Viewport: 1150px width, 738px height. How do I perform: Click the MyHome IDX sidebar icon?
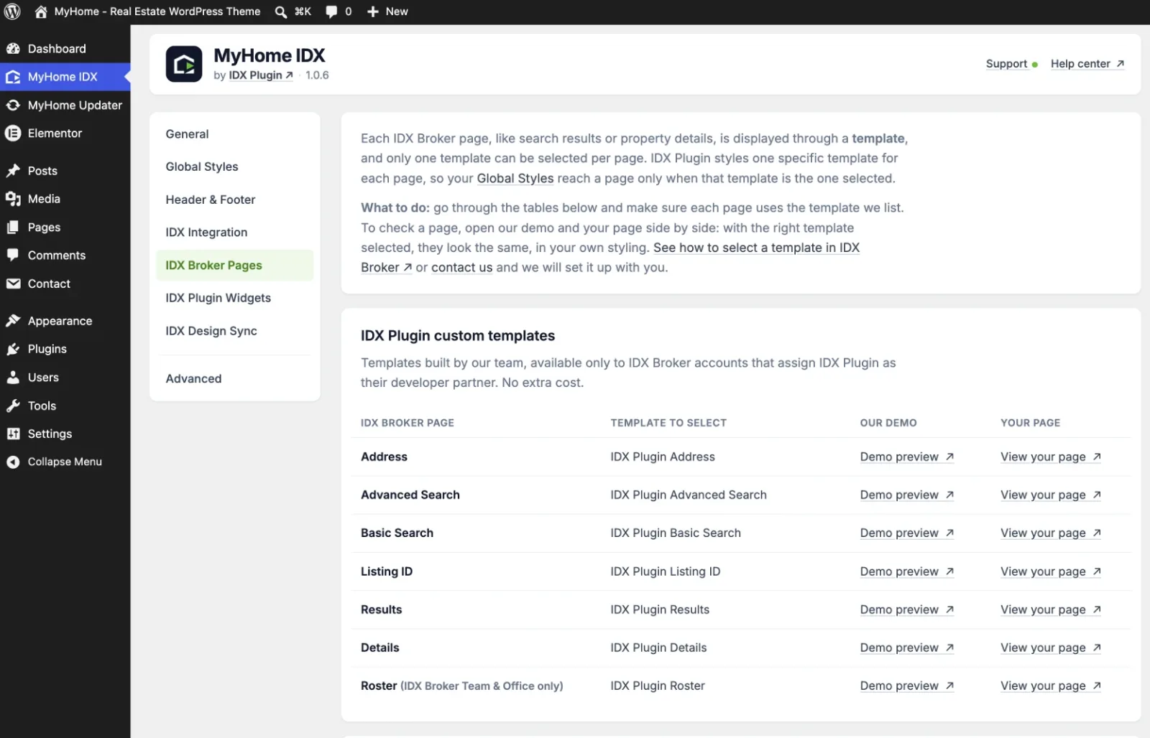[x=13, y=77]
